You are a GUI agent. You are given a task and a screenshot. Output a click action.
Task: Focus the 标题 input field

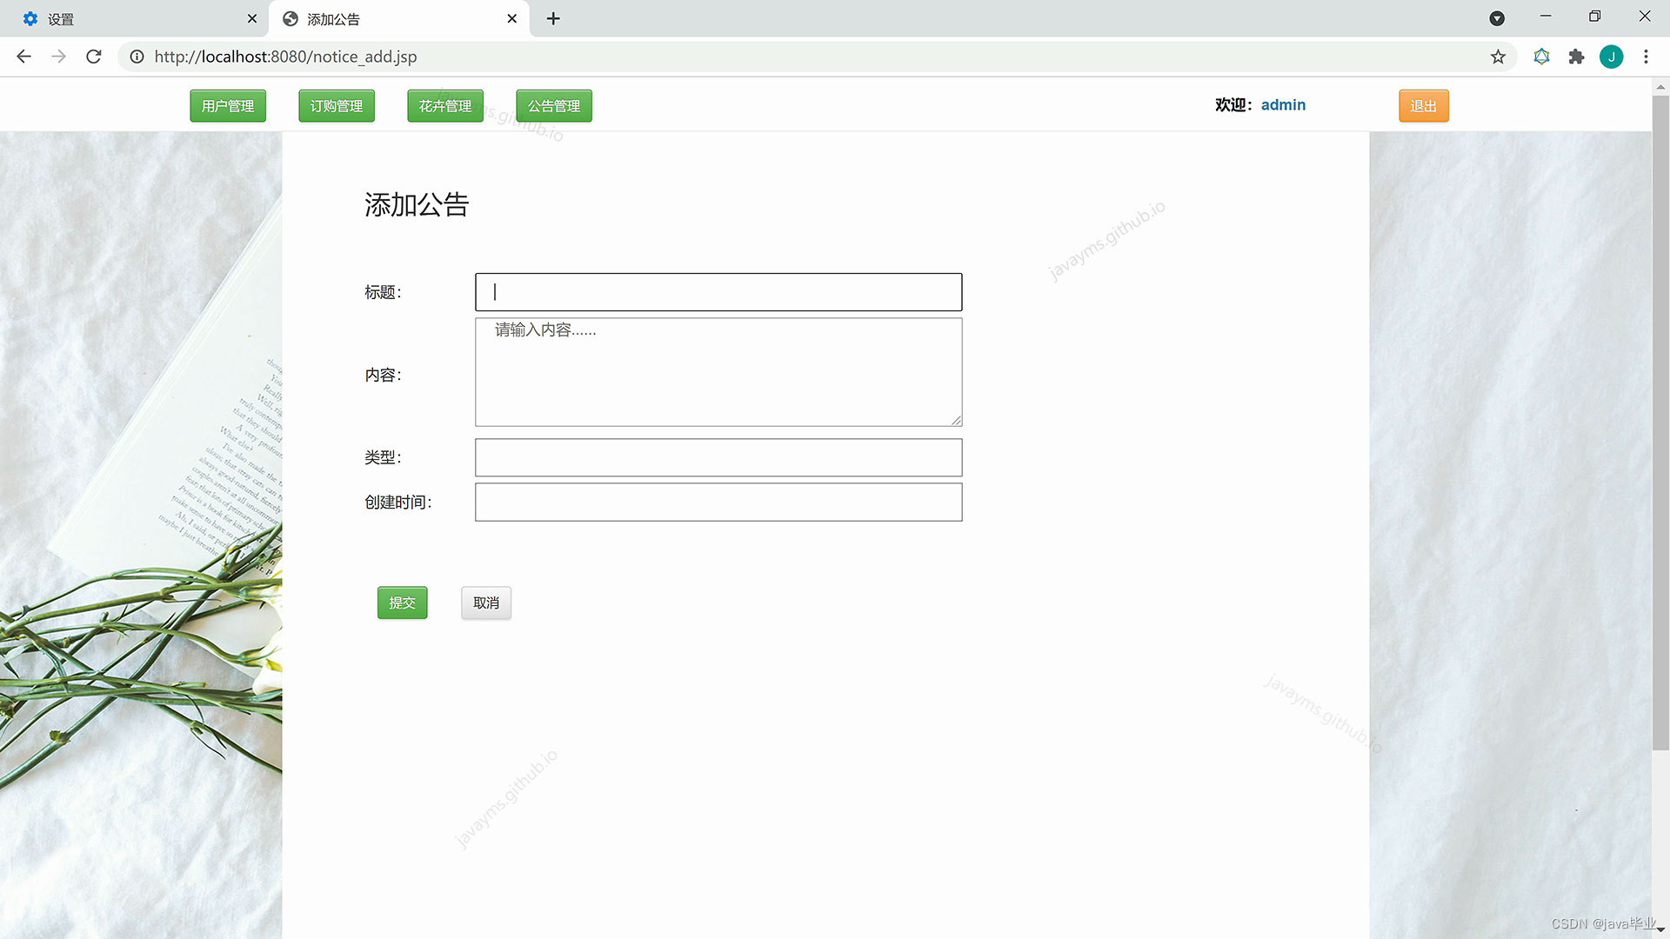click(x=718, y=292)
